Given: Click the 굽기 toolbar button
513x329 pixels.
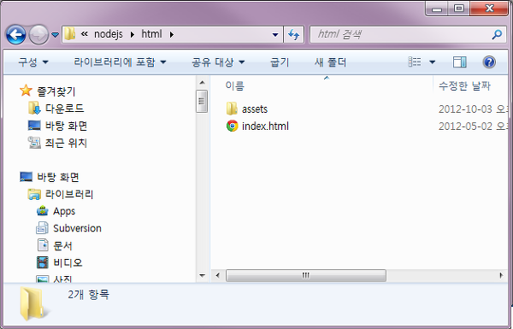Looking at the screenshot, I should [280, 62].
